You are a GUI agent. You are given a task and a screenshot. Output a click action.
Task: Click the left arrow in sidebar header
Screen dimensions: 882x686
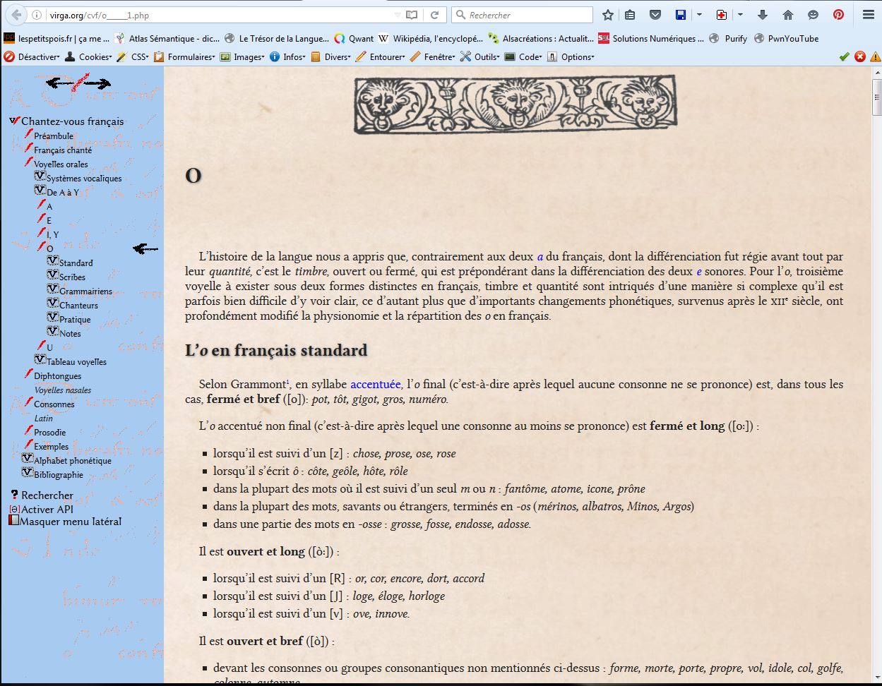(58, 83)
